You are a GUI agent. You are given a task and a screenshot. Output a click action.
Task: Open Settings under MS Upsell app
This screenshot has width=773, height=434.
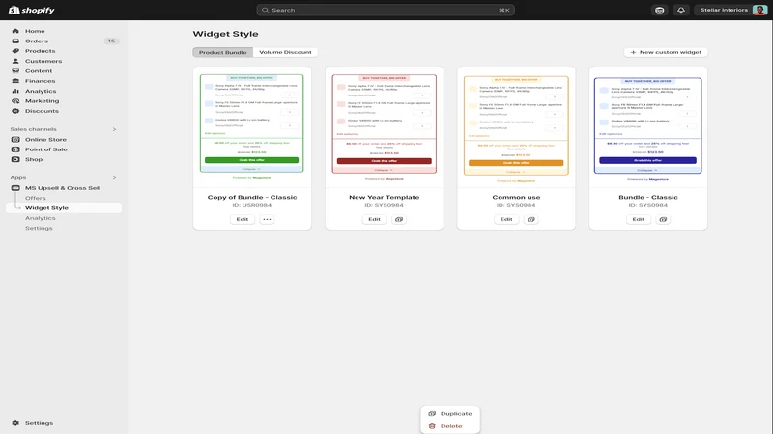click(39, 228)
